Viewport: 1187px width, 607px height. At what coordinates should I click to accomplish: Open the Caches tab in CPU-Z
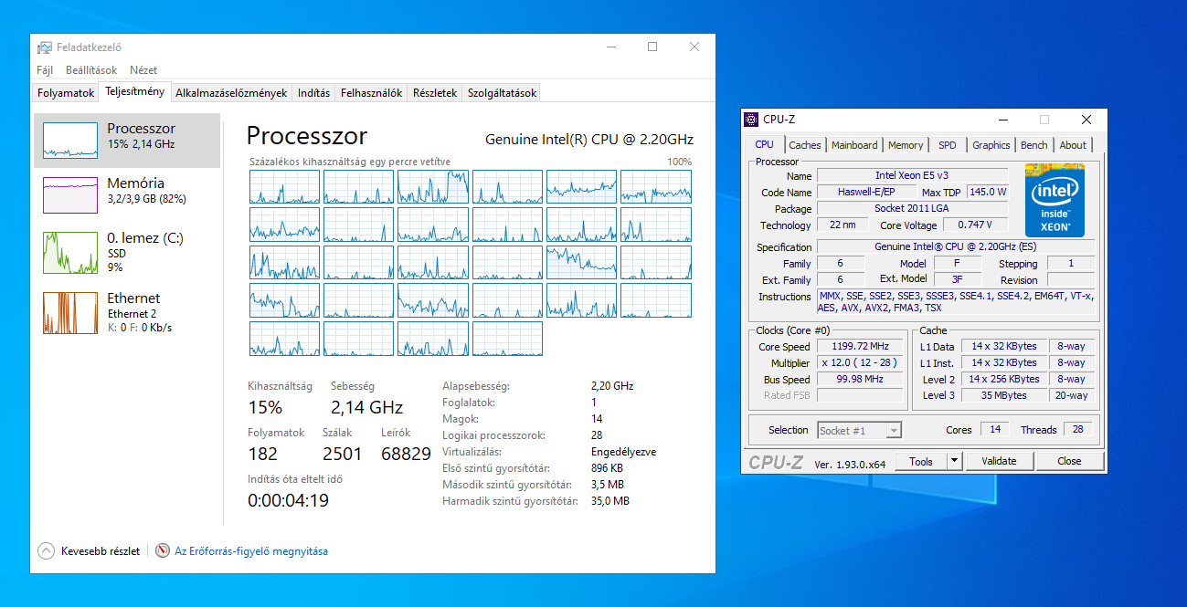tap(805, 145)
